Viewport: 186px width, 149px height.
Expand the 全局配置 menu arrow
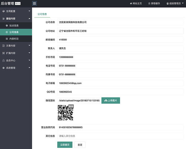coord(29,11)
